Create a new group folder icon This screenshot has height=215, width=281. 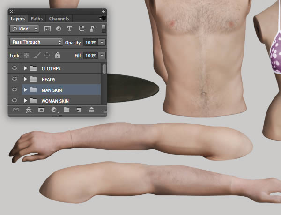point(67,110)
